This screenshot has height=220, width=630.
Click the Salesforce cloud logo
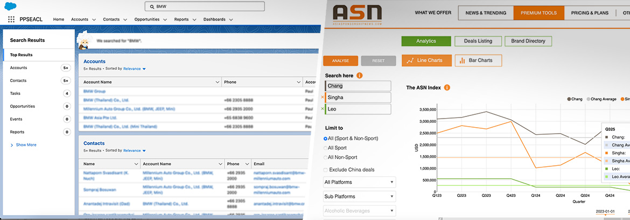pos(11,6)
